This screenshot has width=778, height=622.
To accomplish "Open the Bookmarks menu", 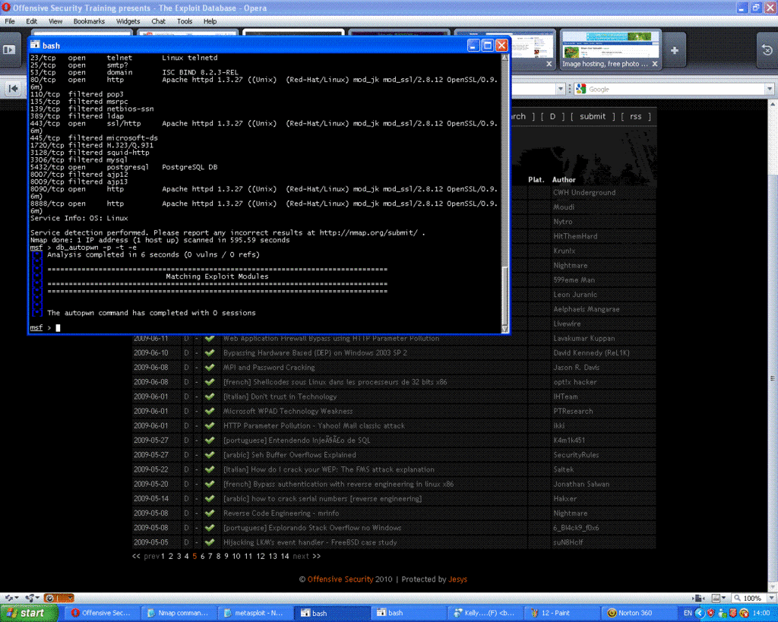I will (x=89, y=21).
